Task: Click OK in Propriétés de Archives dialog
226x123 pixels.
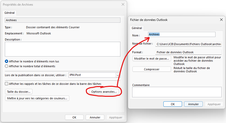Action: point(74,117)
